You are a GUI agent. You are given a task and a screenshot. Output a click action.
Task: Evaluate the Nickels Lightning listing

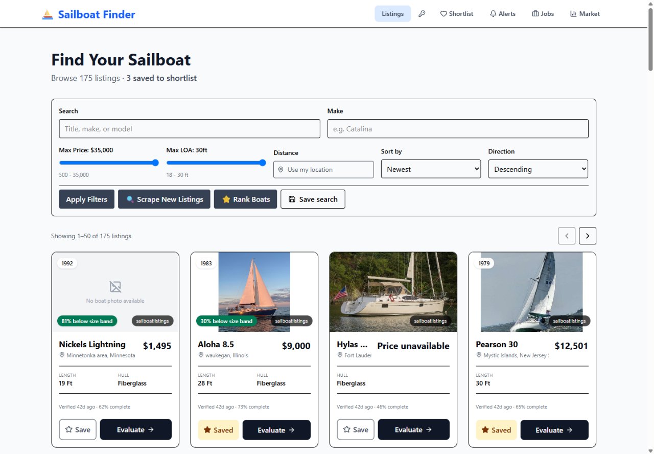coord(136,430)
